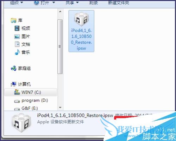Click the 计算机 computer icon
The image size is (176, 141).
(13, 84)
